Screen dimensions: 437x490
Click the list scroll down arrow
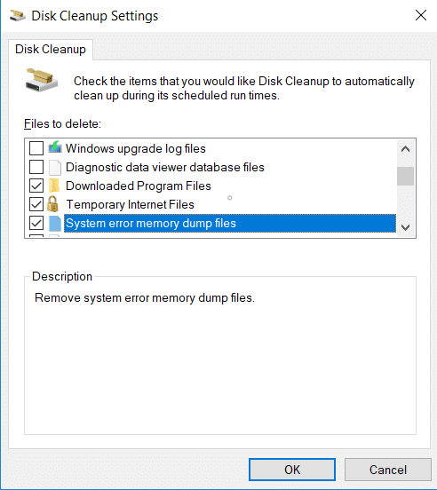(x=405, y=227)
